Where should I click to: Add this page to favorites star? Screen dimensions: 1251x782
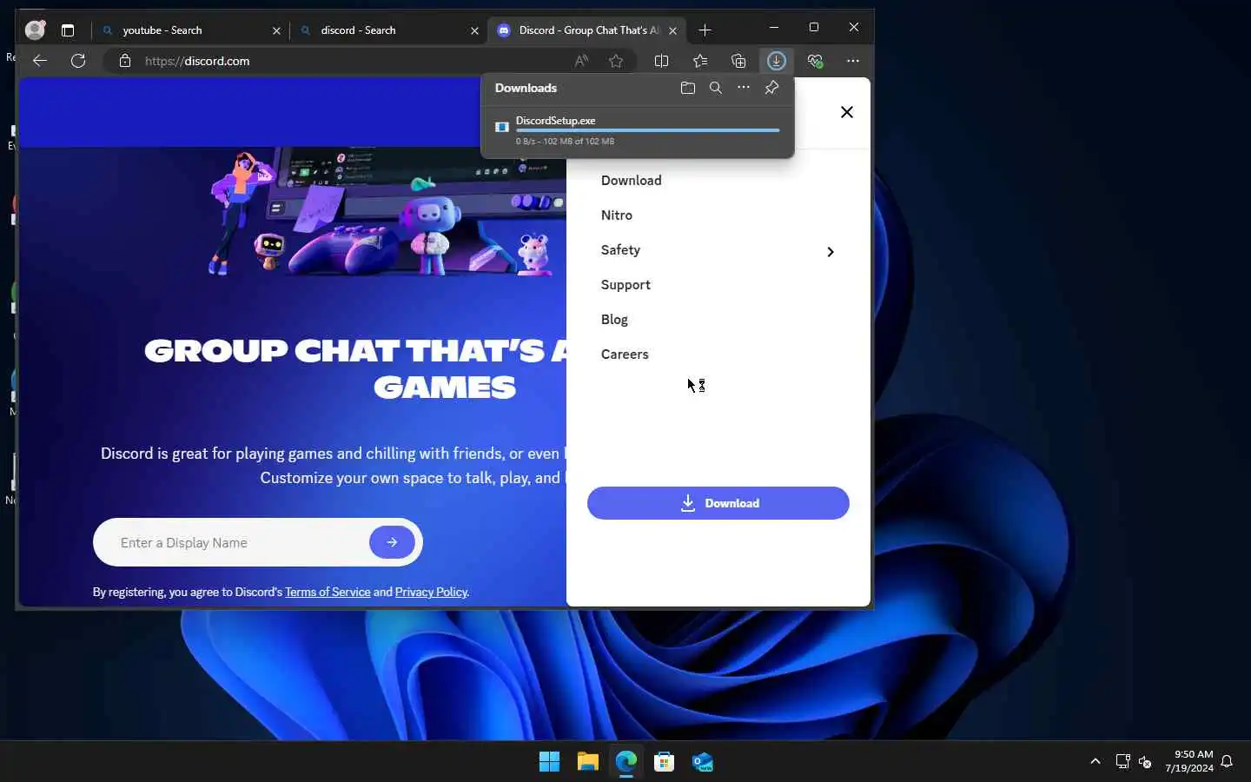coord(616,61)
